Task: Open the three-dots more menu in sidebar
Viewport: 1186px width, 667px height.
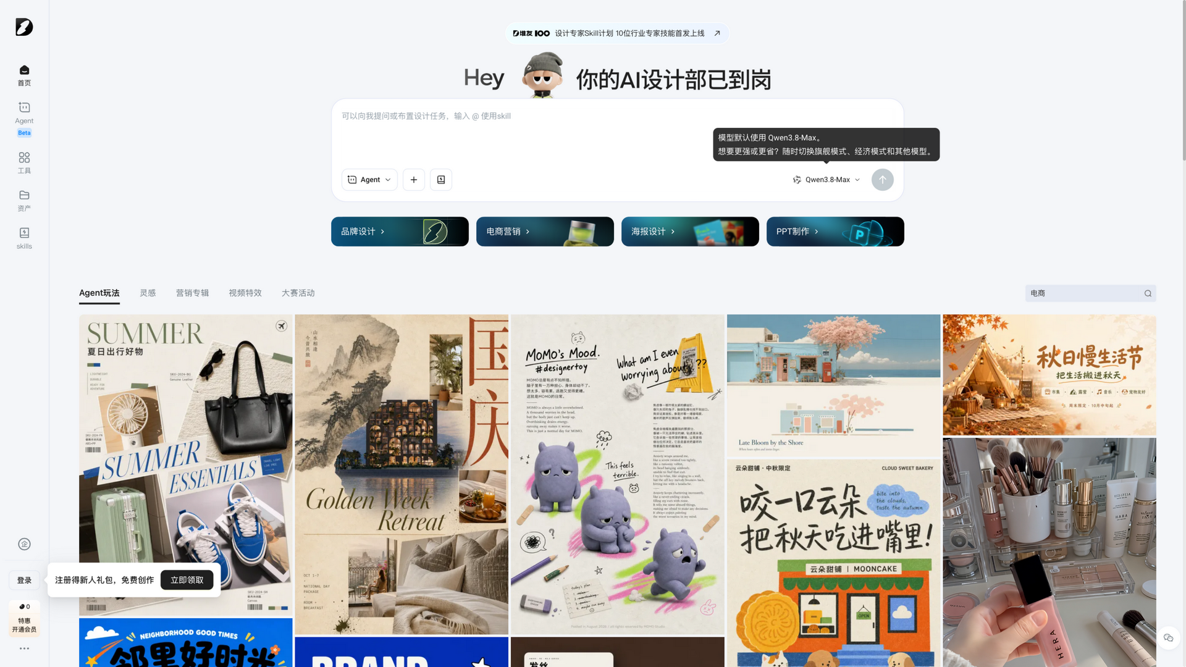Action: (x=24, y=648)
